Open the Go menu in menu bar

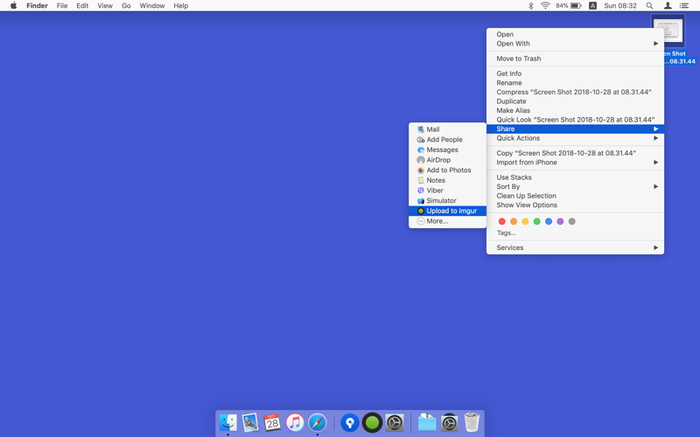coord(126,6)
